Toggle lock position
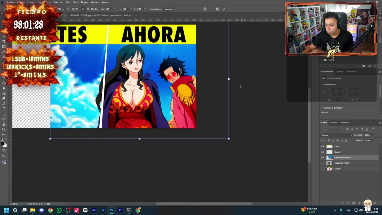Screen dimensions: 382x215 (x=338, y=140)
